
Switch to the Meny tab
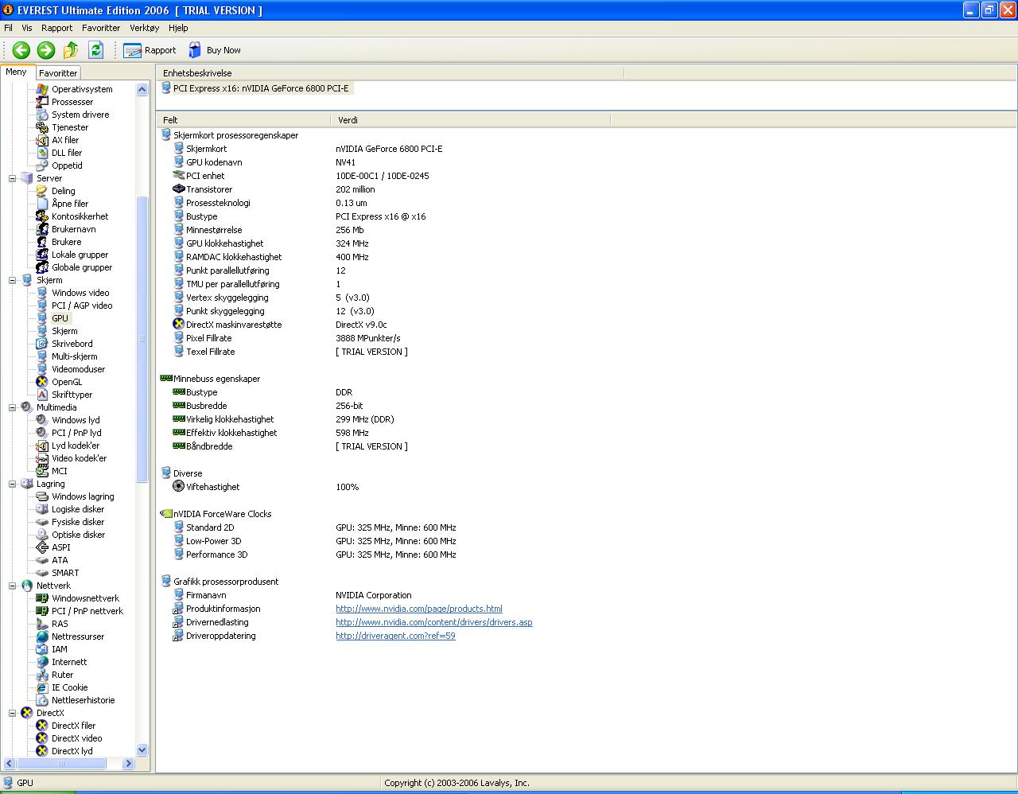click(17, 72)
